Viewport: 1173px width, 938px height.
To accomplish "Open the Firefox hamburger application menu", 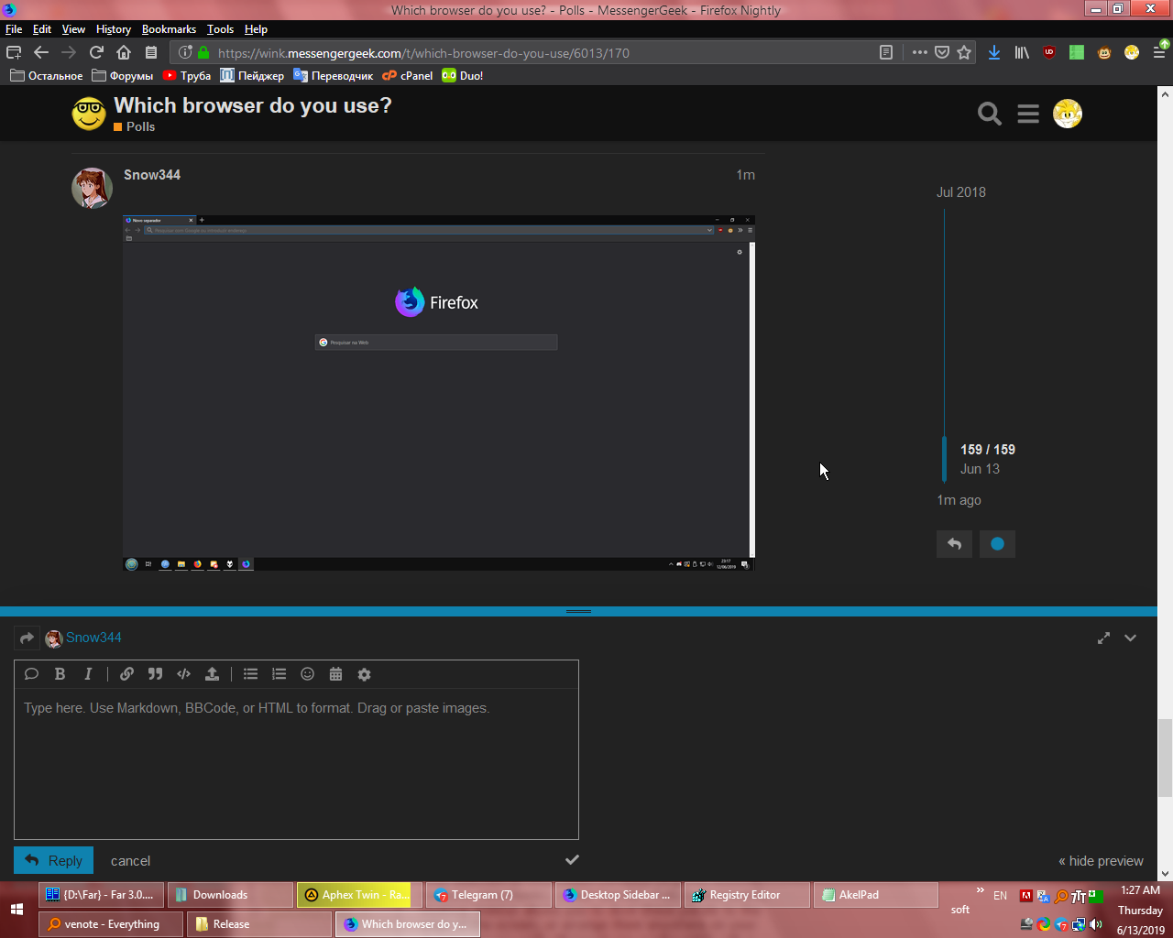I will click(x=1159, y=53).
